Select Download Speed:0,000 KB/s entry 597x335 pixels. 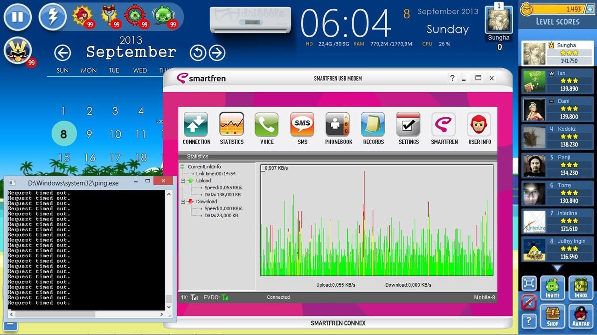223,208
